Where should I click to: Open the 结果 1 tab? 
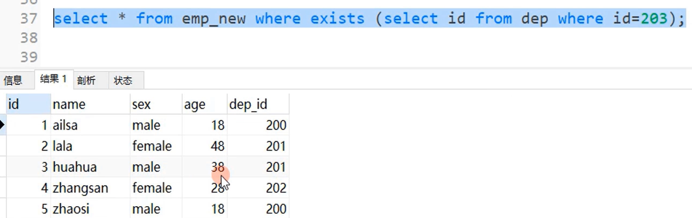click(x=53, y=79)
